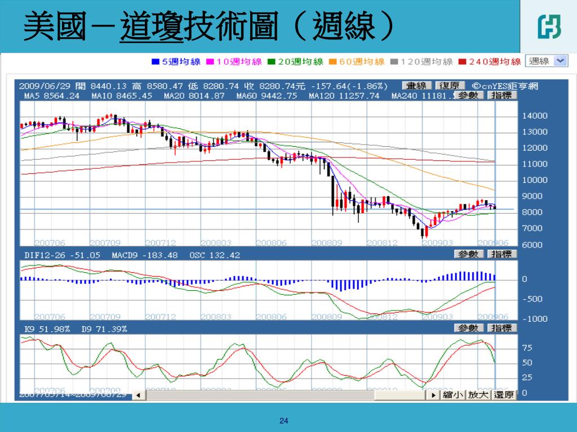The height and width of the screenshot is (432, 577).
Task: Click the scrollbar right arrow
Action: 433,395
